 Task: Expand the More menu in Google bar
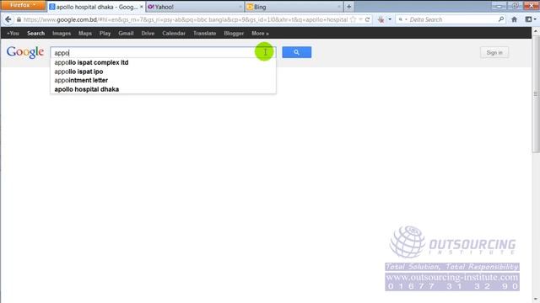tap(260, 34)
